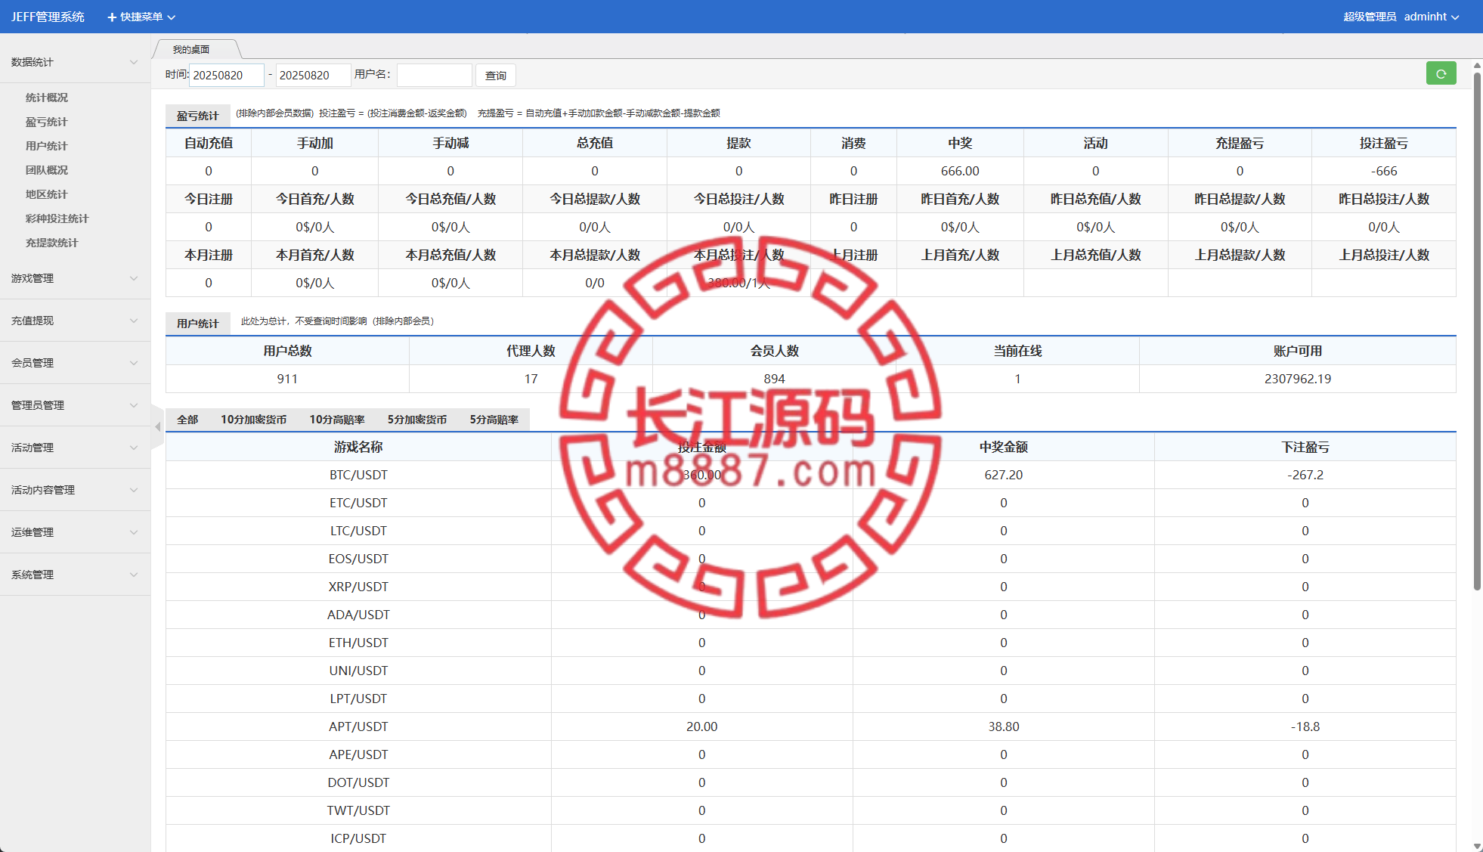Expand the 运维管理 sidebar section
Image resolution: width=1483 pixels, height=852 pixels.
tap(75, 532)
